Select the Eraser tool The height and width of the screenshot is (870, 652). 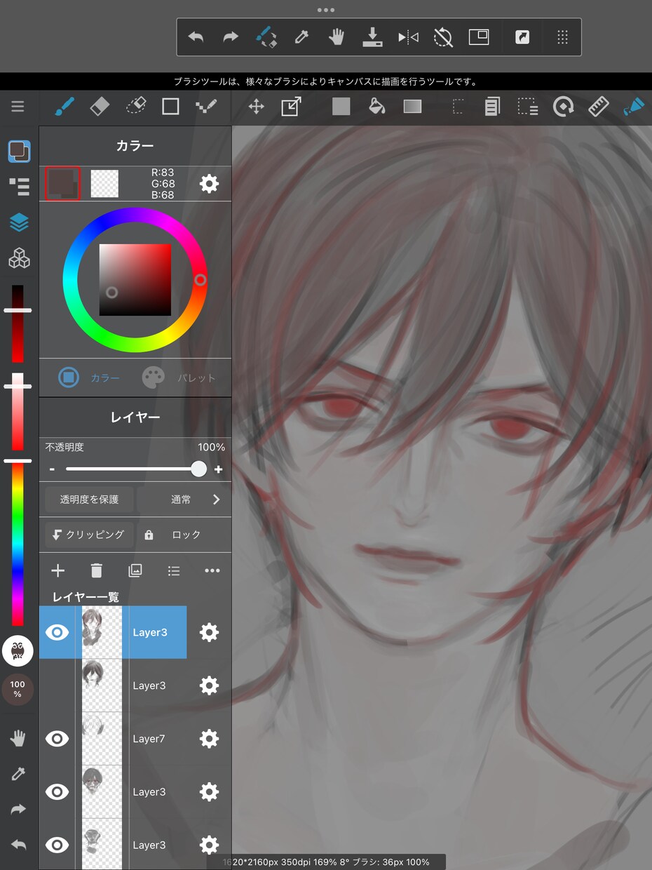click(x=100, y=107)
